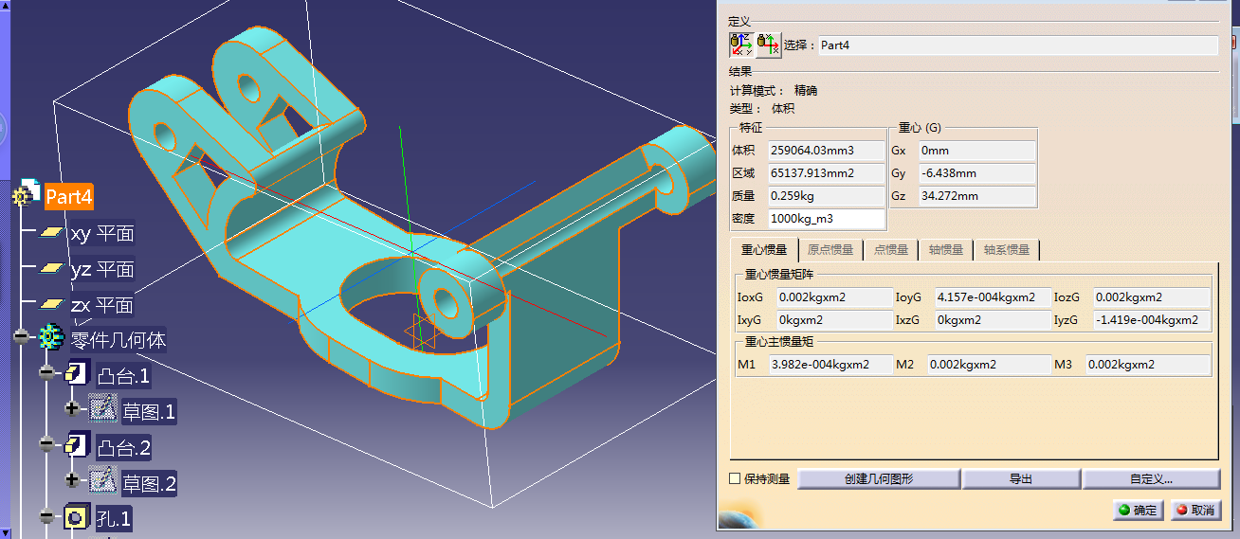Select the 凸台.1 pad feature icon
1240x539 pixels.
point(77,374)
